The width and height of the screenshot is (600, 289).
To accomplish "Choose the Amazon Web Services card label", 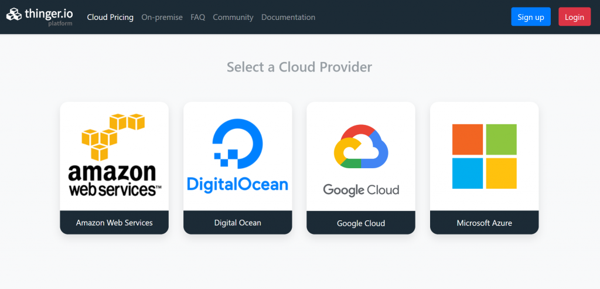I will coord(114,222).
